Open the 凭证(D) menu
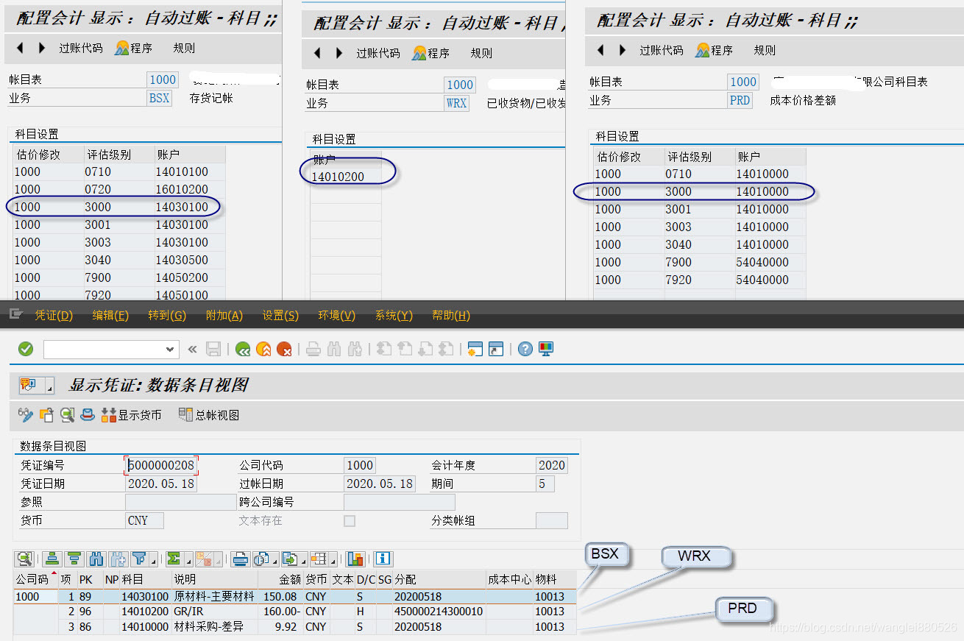The height and width of the screenshot is (641, 964). [54, 315]
